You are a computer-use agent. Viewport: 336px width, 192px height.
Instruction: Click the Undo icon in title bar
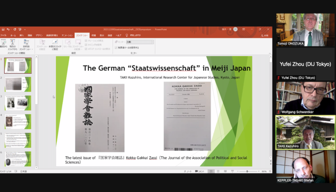[8, 29]
